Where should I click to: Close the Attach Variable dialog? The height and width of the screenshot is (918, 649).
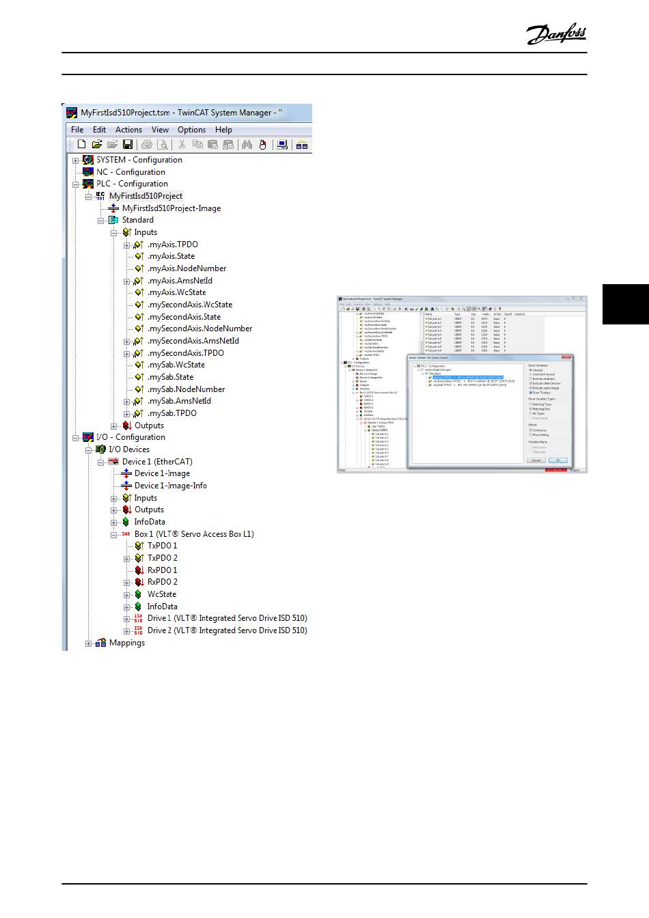click(567, 357)
